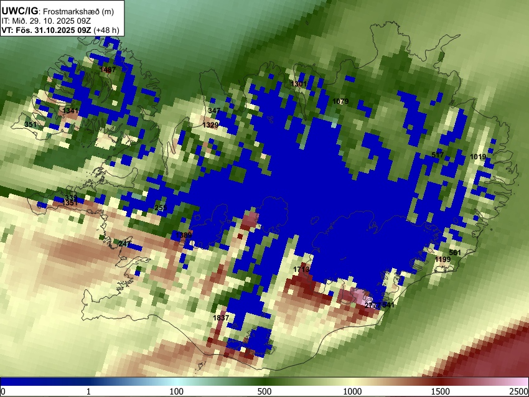Screen dimensions: 529x397
Task: Click the '1500' legend tick label
Action: coord(441,391)
